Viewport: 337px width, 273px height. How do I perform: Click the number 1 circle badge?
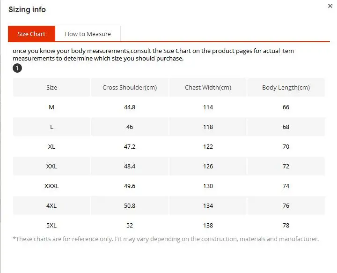click(17, 68)
